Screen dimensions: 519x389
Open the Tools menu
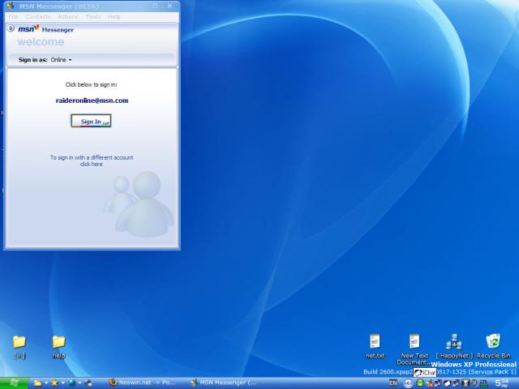click(92, 16)
